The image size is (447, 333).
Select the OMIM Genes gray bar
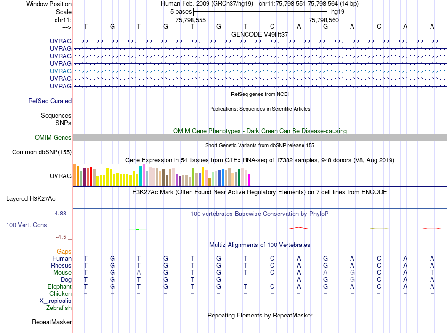(260, 138)
